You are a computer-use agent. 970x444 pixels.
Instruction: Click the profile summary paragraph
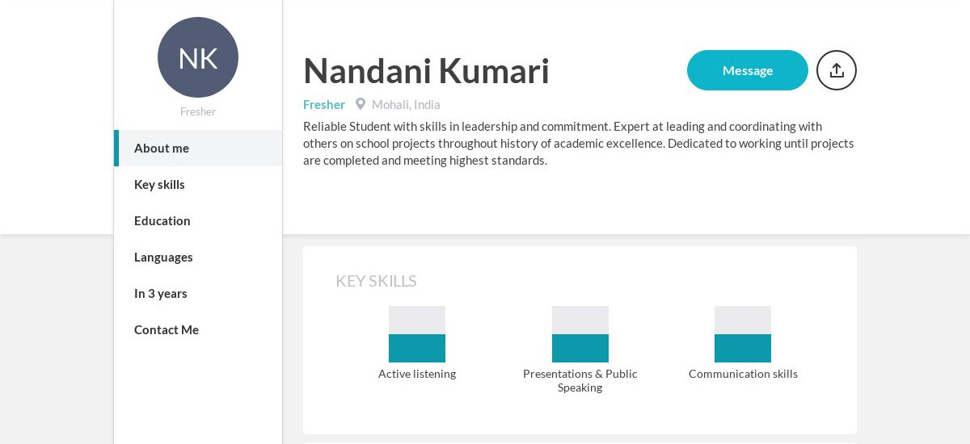(579, 143)
